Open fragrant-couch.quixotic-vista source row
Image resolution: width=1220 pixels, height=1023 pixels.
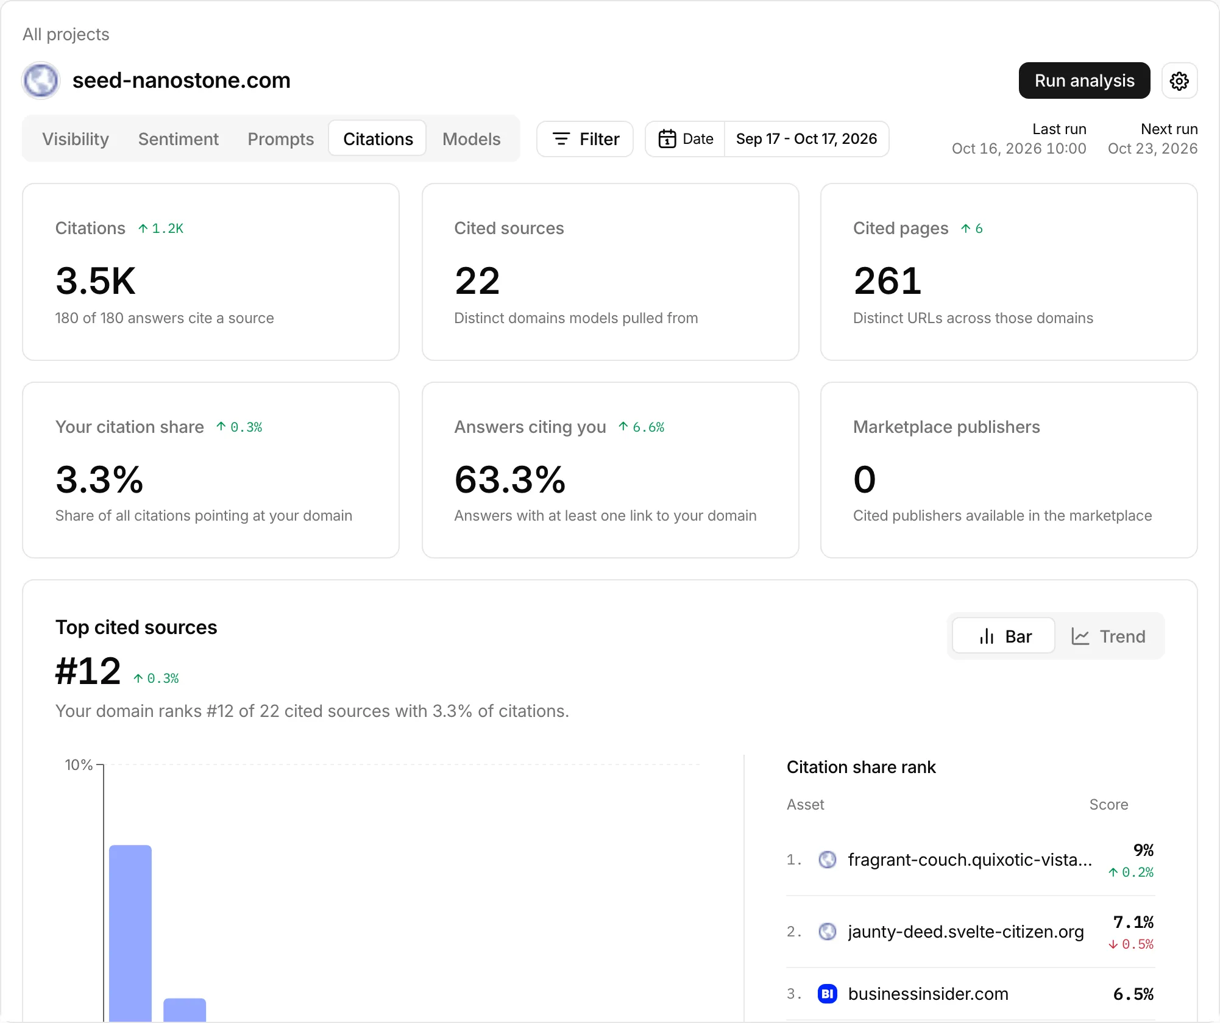(971, 860)
